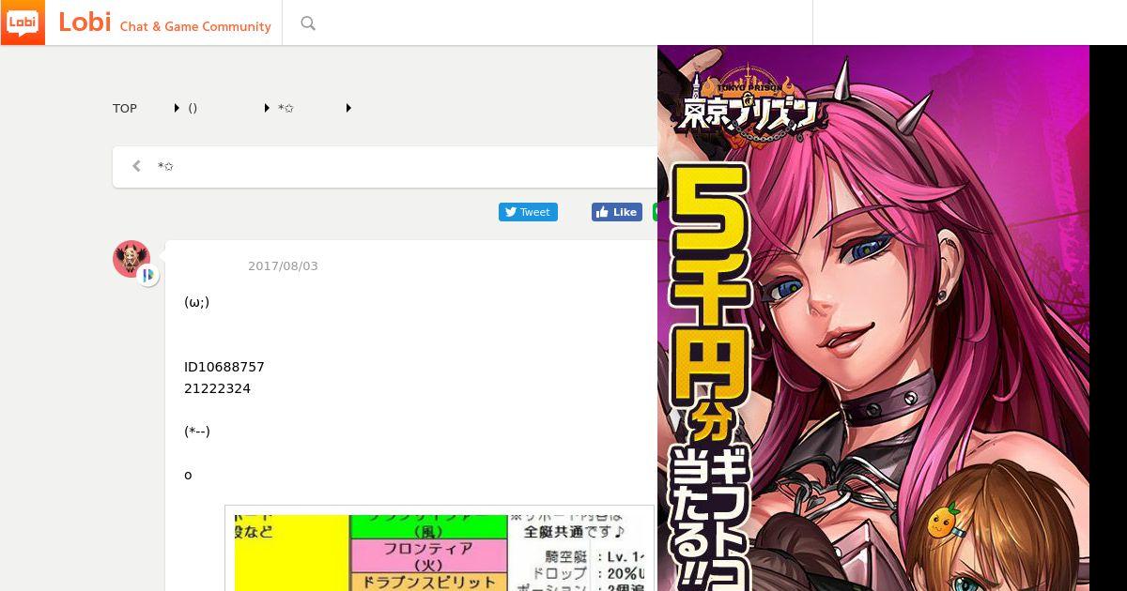
Task: Click the back chevron arrow in title bar
Action: coord(136,166)
